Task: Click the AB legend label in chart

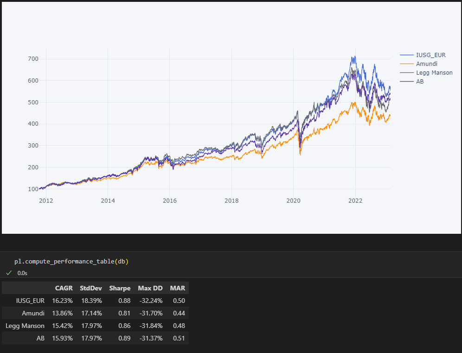Action: (x=420, y=82)
